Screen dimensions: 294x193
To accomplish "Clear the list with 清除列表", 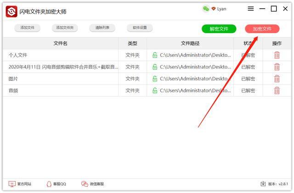I will [102, 28].
